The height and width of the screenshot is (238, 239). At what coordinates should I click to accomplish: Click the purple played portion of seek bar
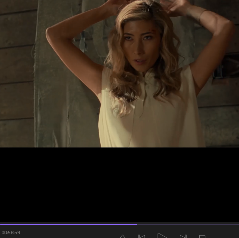point(69,225)
